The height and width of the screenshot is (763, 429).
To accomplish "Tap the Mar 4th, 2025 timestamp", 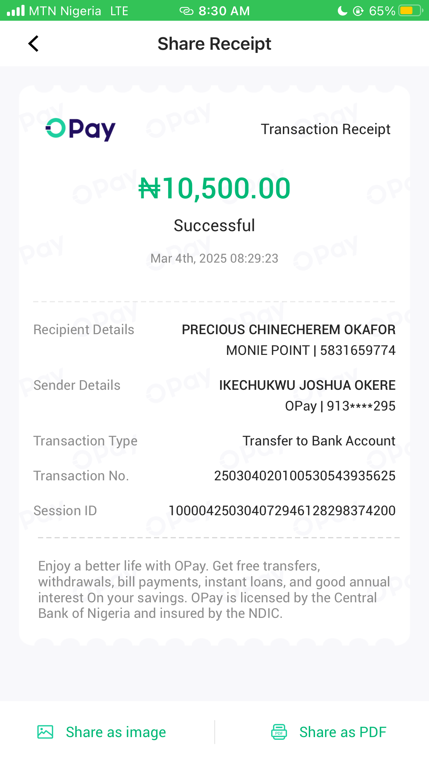I will (x=214, y=258).
